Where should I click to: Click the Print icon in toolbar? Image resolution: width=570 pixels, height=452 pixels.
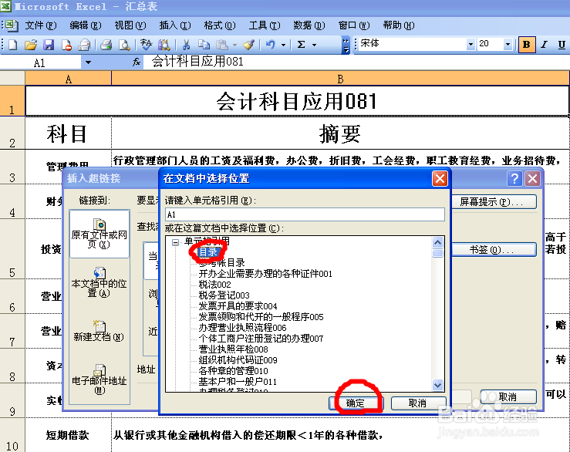coord(106,45)
